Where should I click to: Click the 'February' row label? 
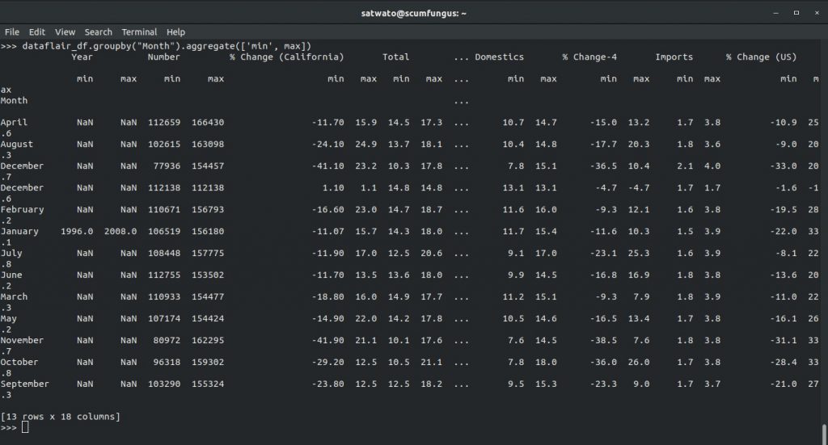[22, 209]
